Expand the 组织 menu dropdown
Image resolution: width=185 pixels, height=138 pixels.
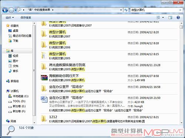10,18
